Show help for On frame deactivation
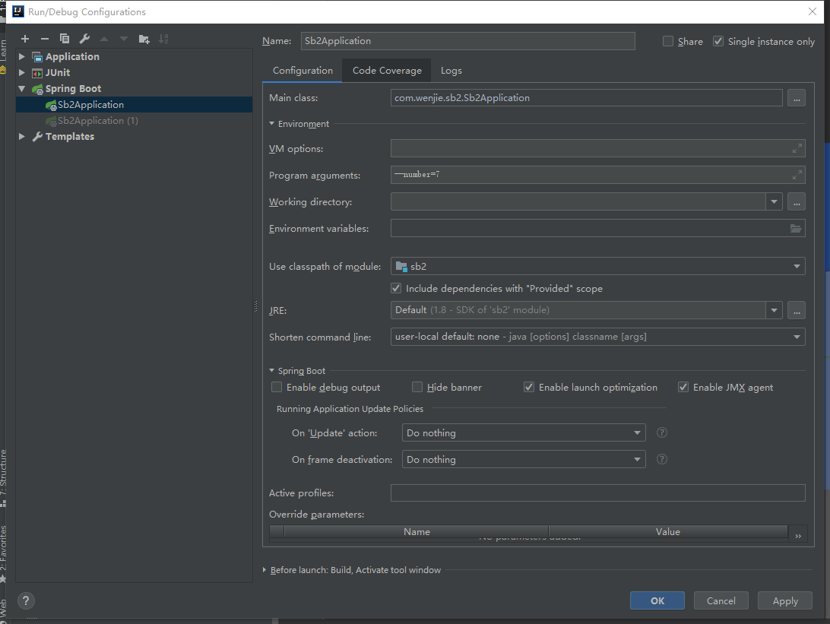Screen dimensions: 830x624 (x=662, y=459)
